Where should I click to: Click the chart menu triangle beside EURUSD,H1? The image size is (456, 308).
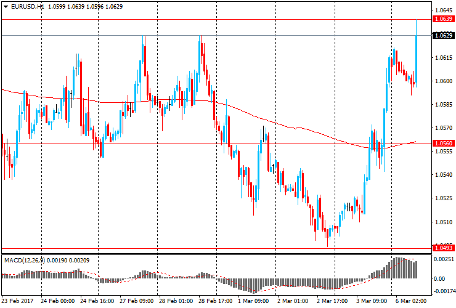(x=6, y=7)
